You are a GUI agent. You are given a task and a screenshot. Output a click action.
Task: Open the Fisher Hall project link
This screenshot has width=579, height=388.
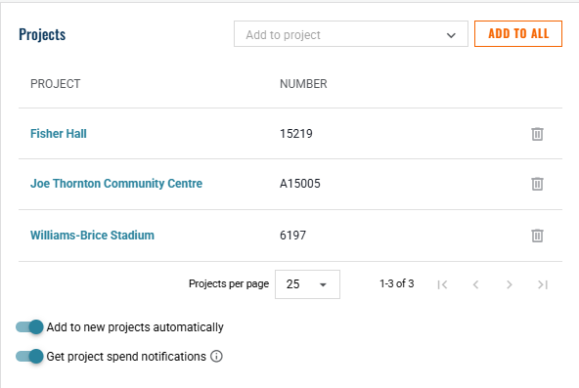[x=59, y=134]
